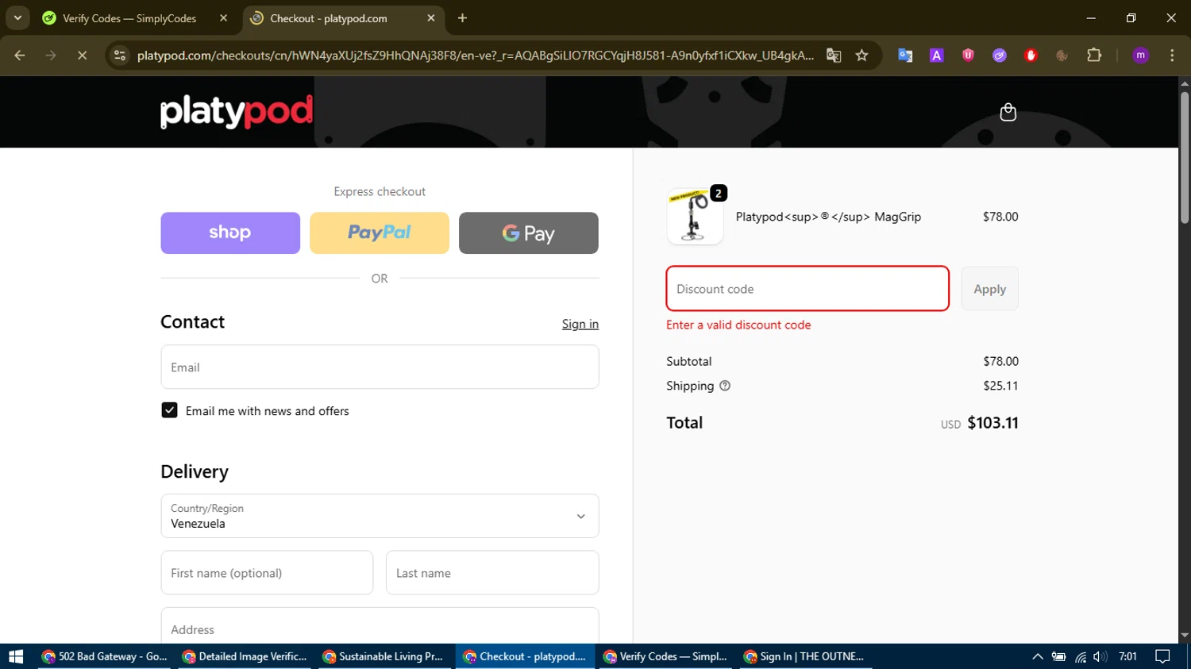
Task: View site information icon in address bar
Action: [x=120, y=56]
